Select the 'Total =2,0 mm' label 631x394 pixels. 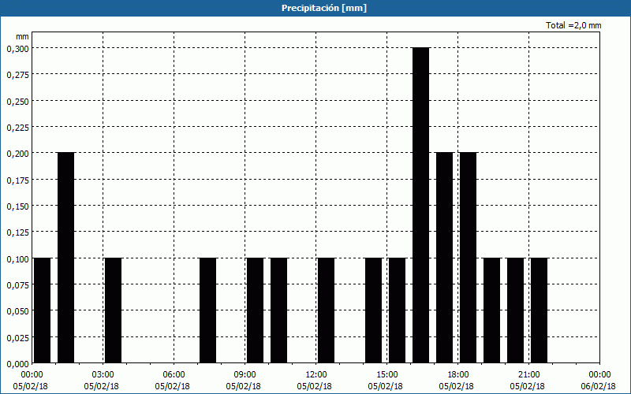click(x=573, y=25)
